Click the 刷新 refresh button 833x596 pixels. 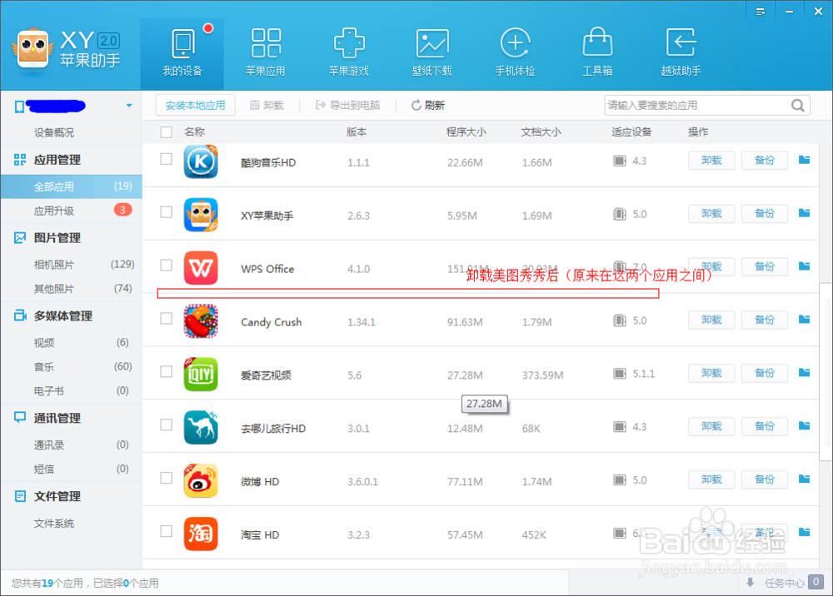click(x=428, y=105)
